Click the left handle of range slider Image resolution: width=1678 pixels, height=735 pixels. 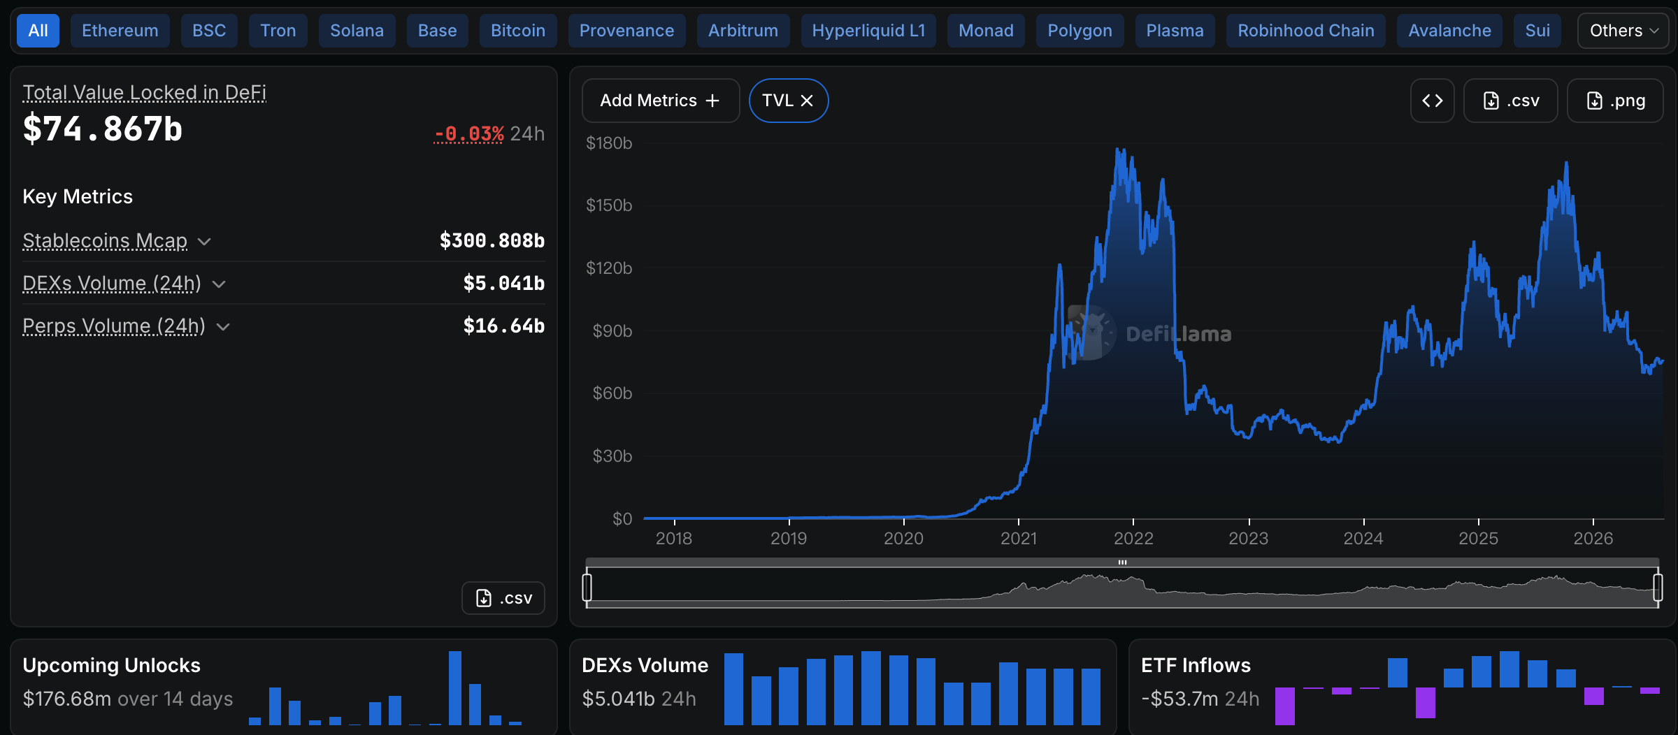click(x=587, y=587)
